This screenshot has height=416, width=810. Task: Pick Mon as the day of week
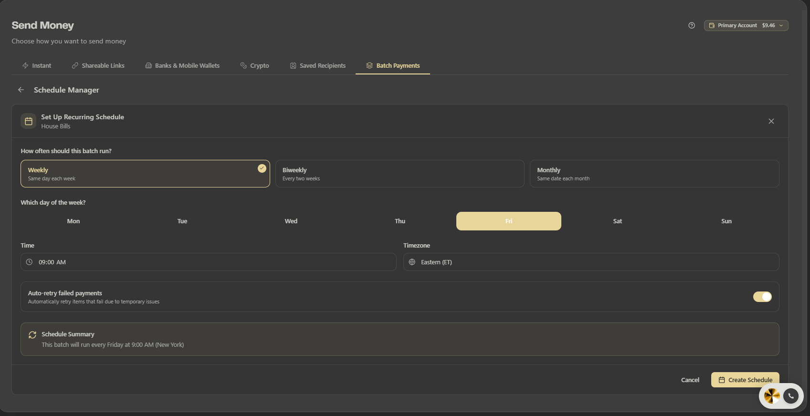click(x=74, y=221)
